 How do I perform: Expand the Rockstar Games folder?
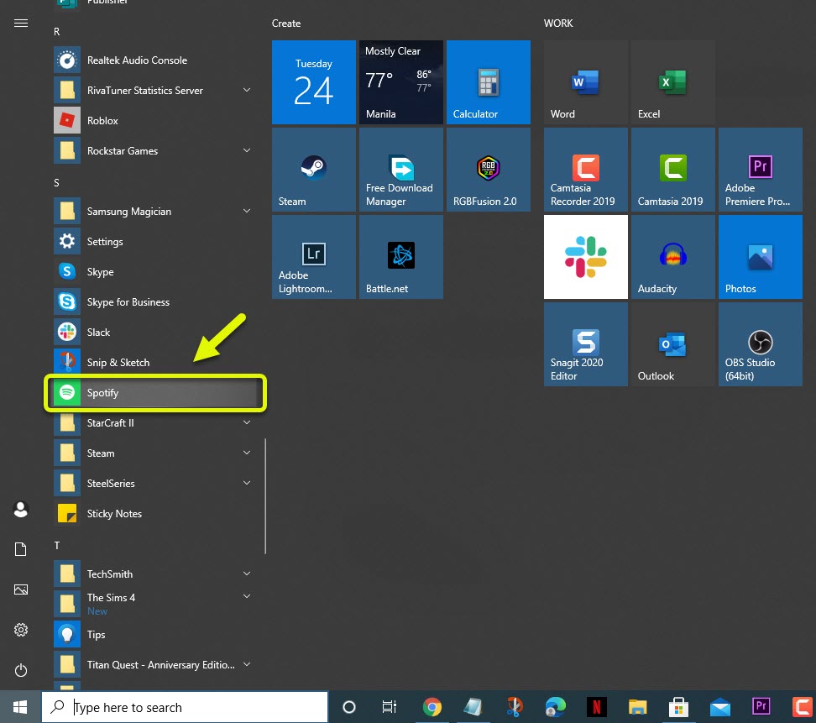[246, 150]
